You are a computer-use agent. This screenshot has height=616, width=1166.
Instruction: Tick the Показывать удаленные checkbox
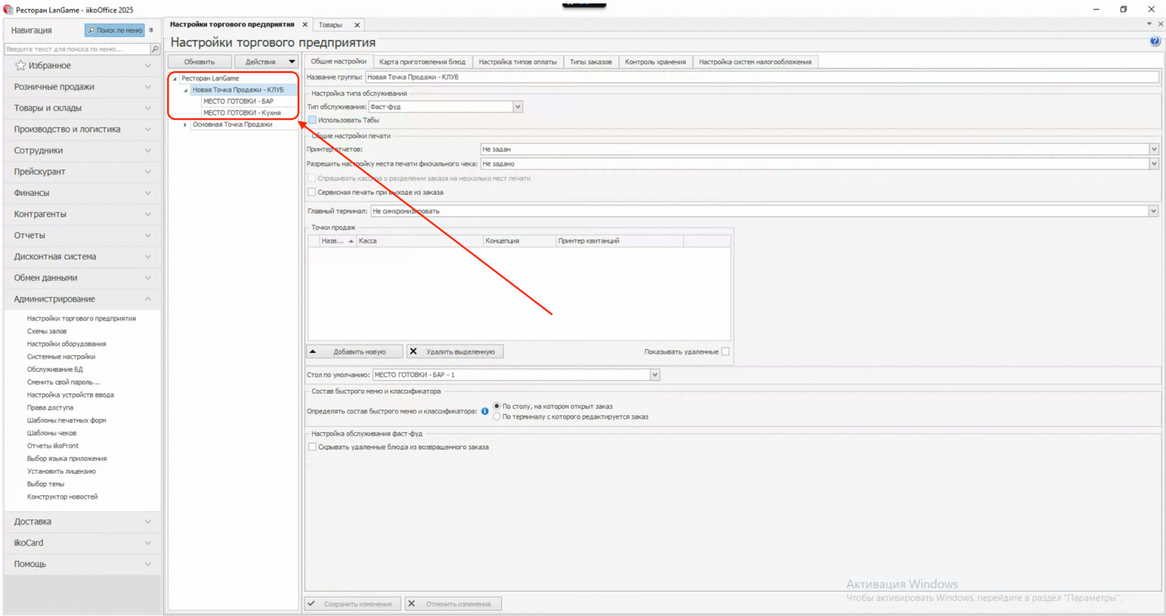pyautogui.click(x=725, y=352)
